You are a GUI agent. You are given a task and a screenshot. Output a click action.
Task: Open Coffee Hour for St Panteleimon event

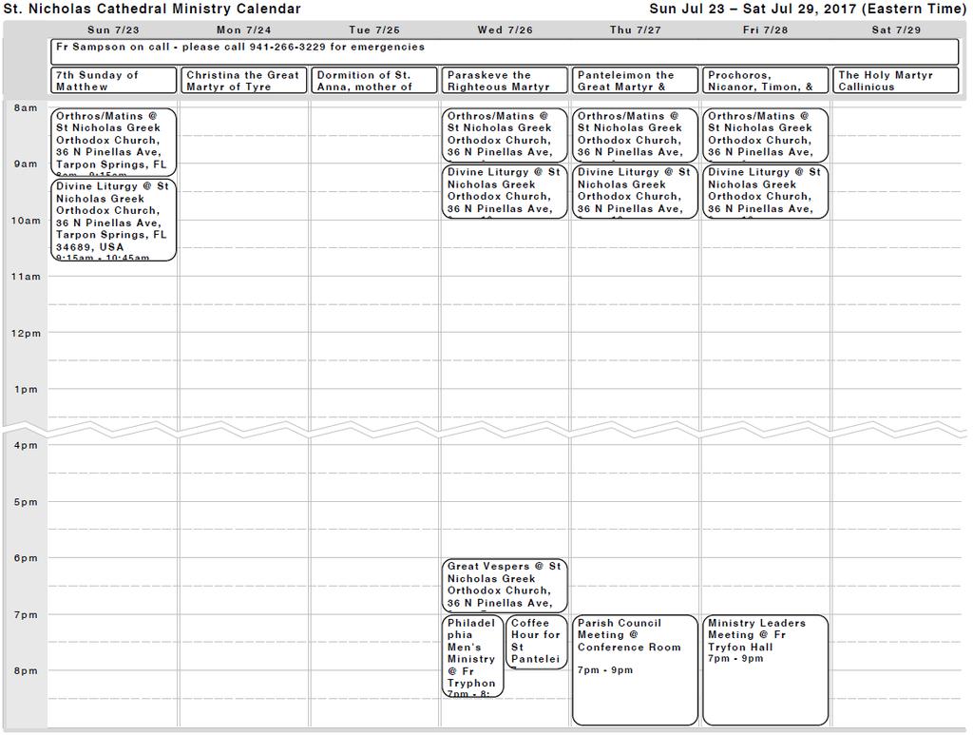click(537, 642)
